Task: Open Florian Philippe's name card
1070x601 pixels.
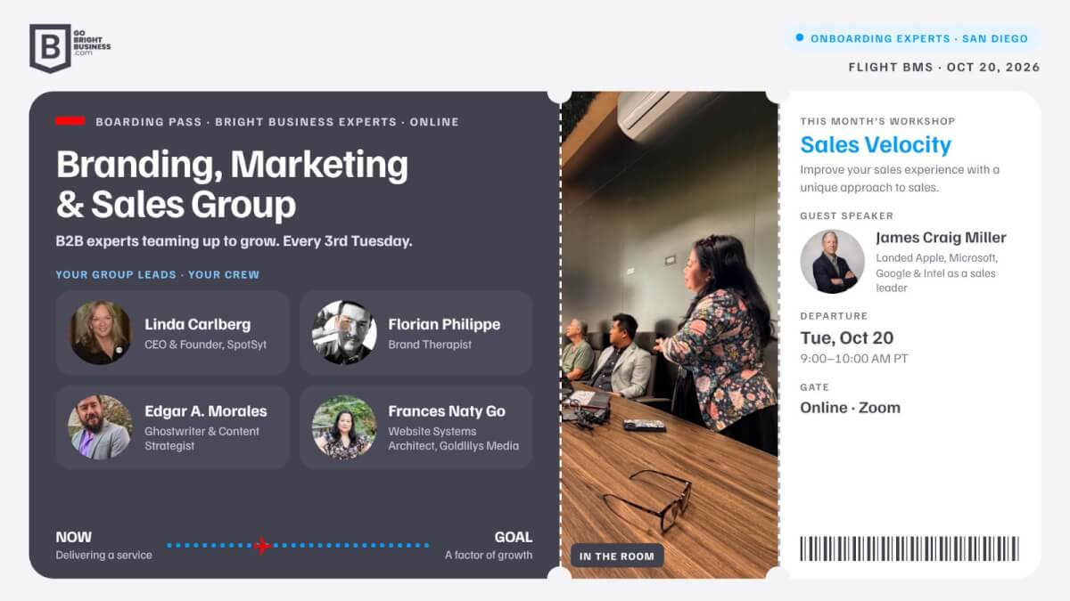Action: (416, 332)
